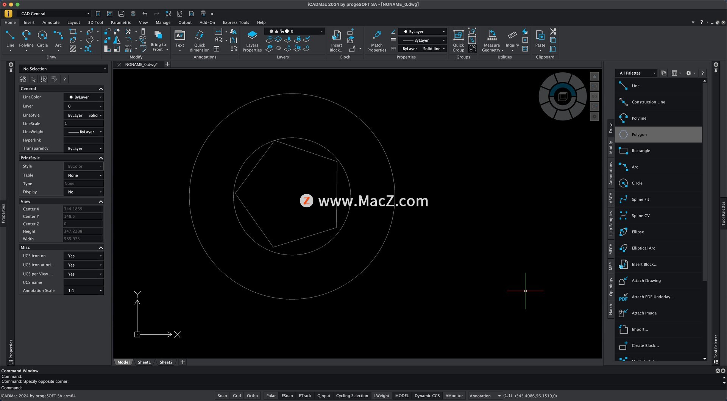This screenshot has height=401, width=727.
Task: Click the view cube navigation widget
Action: pyautogui.click(x=563, y=97)
